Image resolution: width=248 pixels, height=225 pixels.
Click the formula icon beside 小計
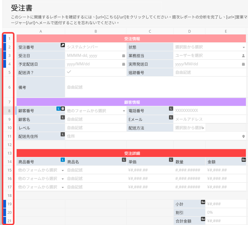203,202
